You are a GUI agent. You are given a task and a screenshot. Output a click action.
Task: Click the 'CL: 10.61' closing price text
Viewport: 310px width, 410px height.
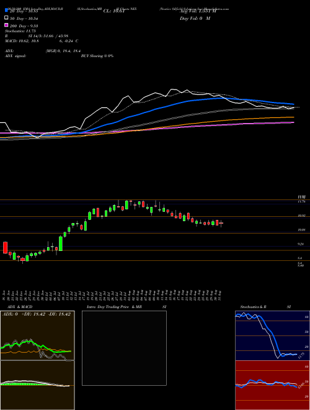click(114, 11)
